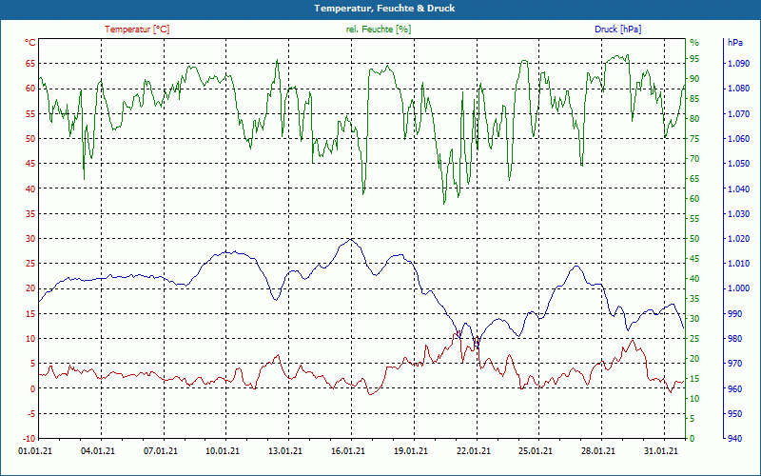
Task: Click date label '13.01.21' on the time axis
Action: coord(285,451)
